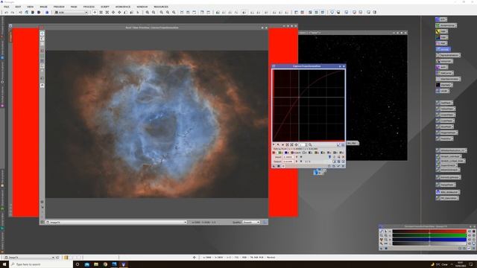
Task: Select the Blue channel button in CurvesTransformation
Action: 285,153
